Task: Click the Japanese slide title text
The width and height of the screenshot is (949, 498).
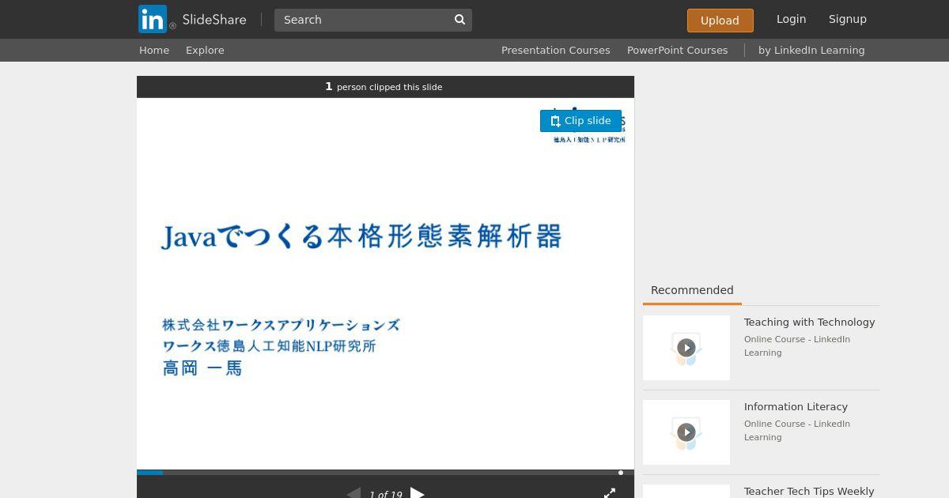Action: (x=361, y=236)
